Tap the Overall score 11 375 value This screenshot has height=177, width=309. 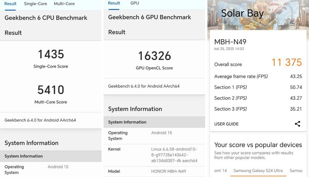pyautogui.click(x=286, y=62)
